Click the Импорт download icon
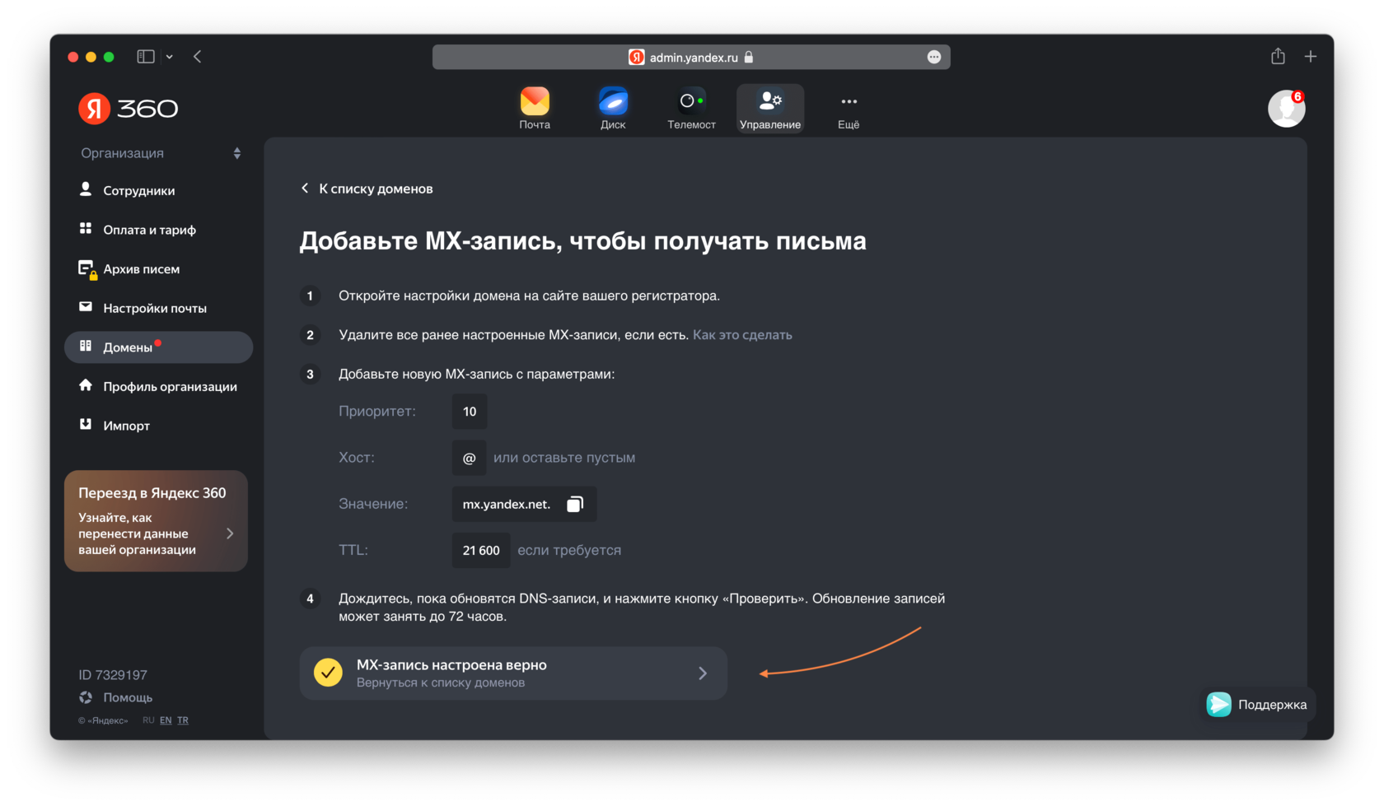 tap(86, 424)
